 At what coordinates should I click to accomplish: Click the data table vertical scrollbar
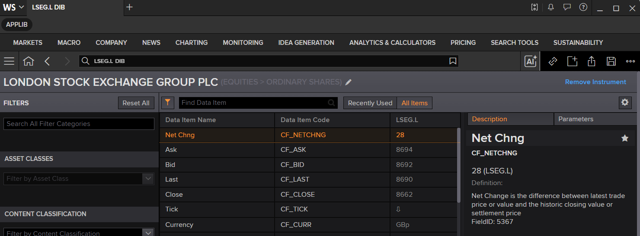click(x=459, y=165)
